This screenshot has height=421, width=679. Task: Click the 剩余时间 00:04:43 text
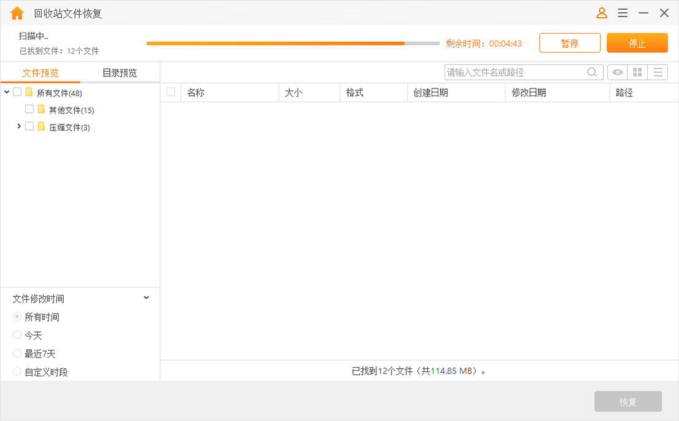coord(484,44)
